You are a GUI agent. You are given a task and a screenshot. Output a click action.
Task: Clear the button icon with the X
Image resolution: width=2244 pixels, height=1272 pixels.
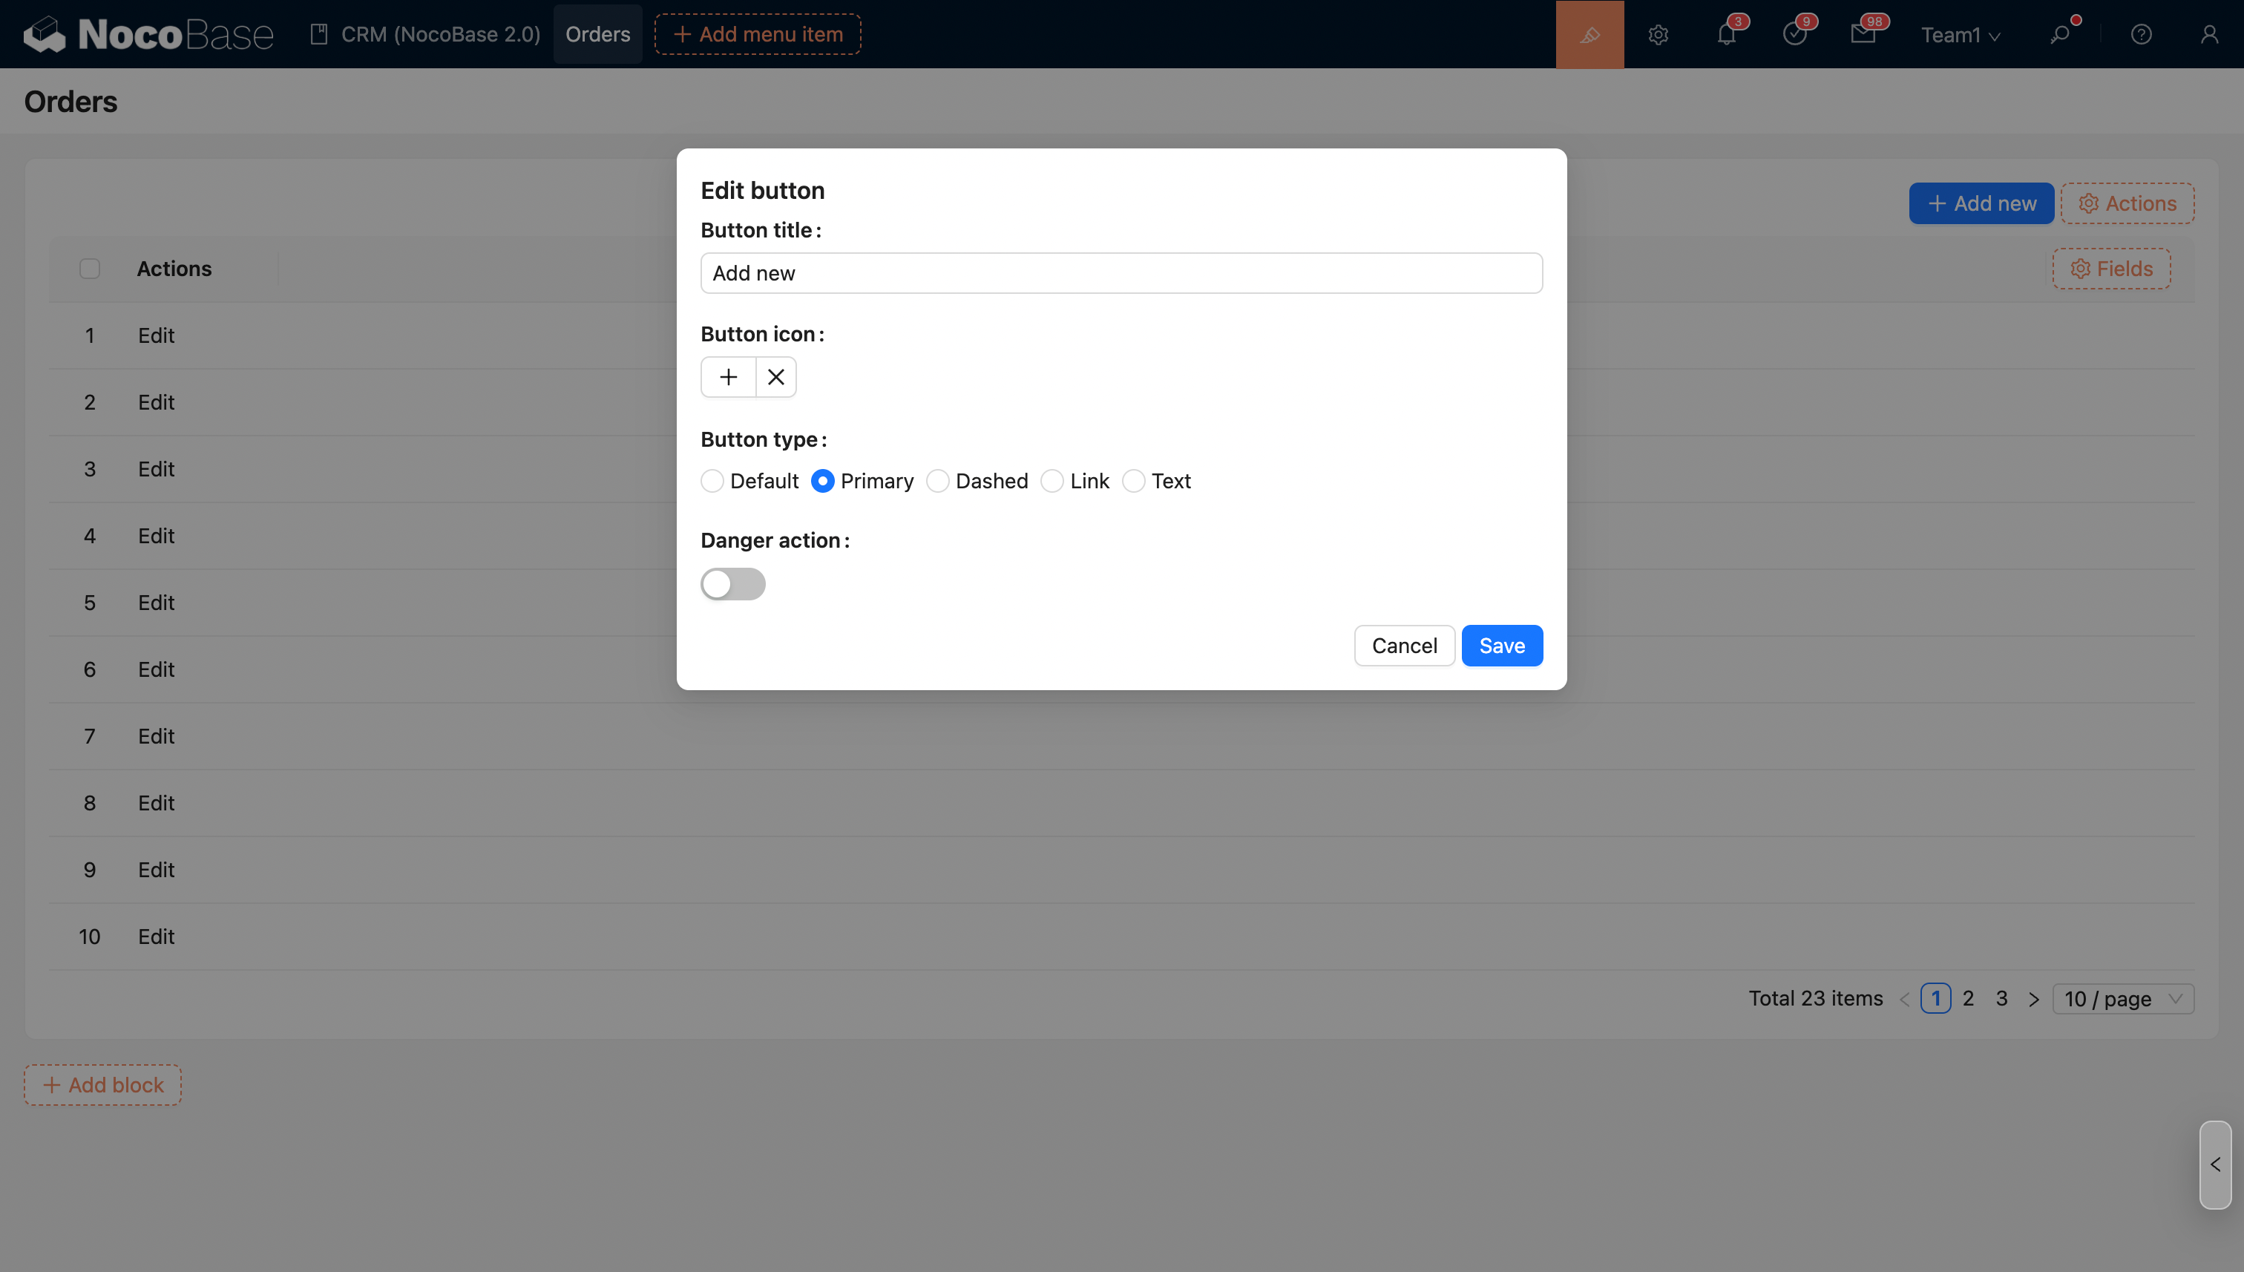(775, 378)
